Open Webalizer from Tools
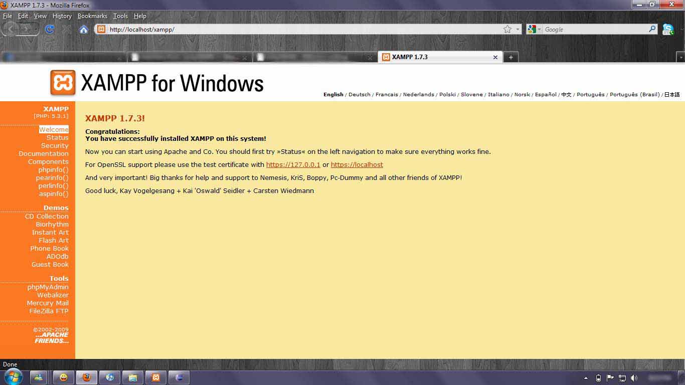 [53, 295]
